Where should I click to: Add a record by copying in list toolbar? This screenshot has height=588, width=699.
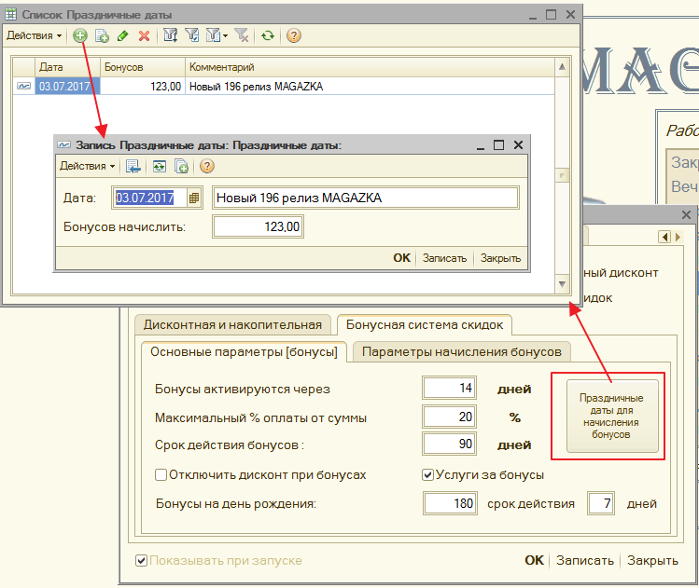pyautogui.click(x=102, y=35)
